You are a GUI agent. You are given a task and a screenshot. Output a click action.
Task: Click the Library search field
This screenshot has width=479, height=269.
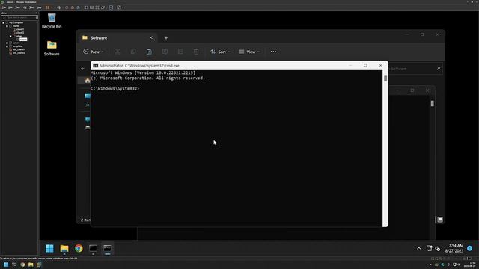[x=19, y=17]
